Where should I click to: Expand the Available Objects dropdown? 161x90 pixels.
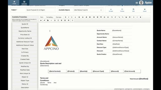tap(88, 10)
